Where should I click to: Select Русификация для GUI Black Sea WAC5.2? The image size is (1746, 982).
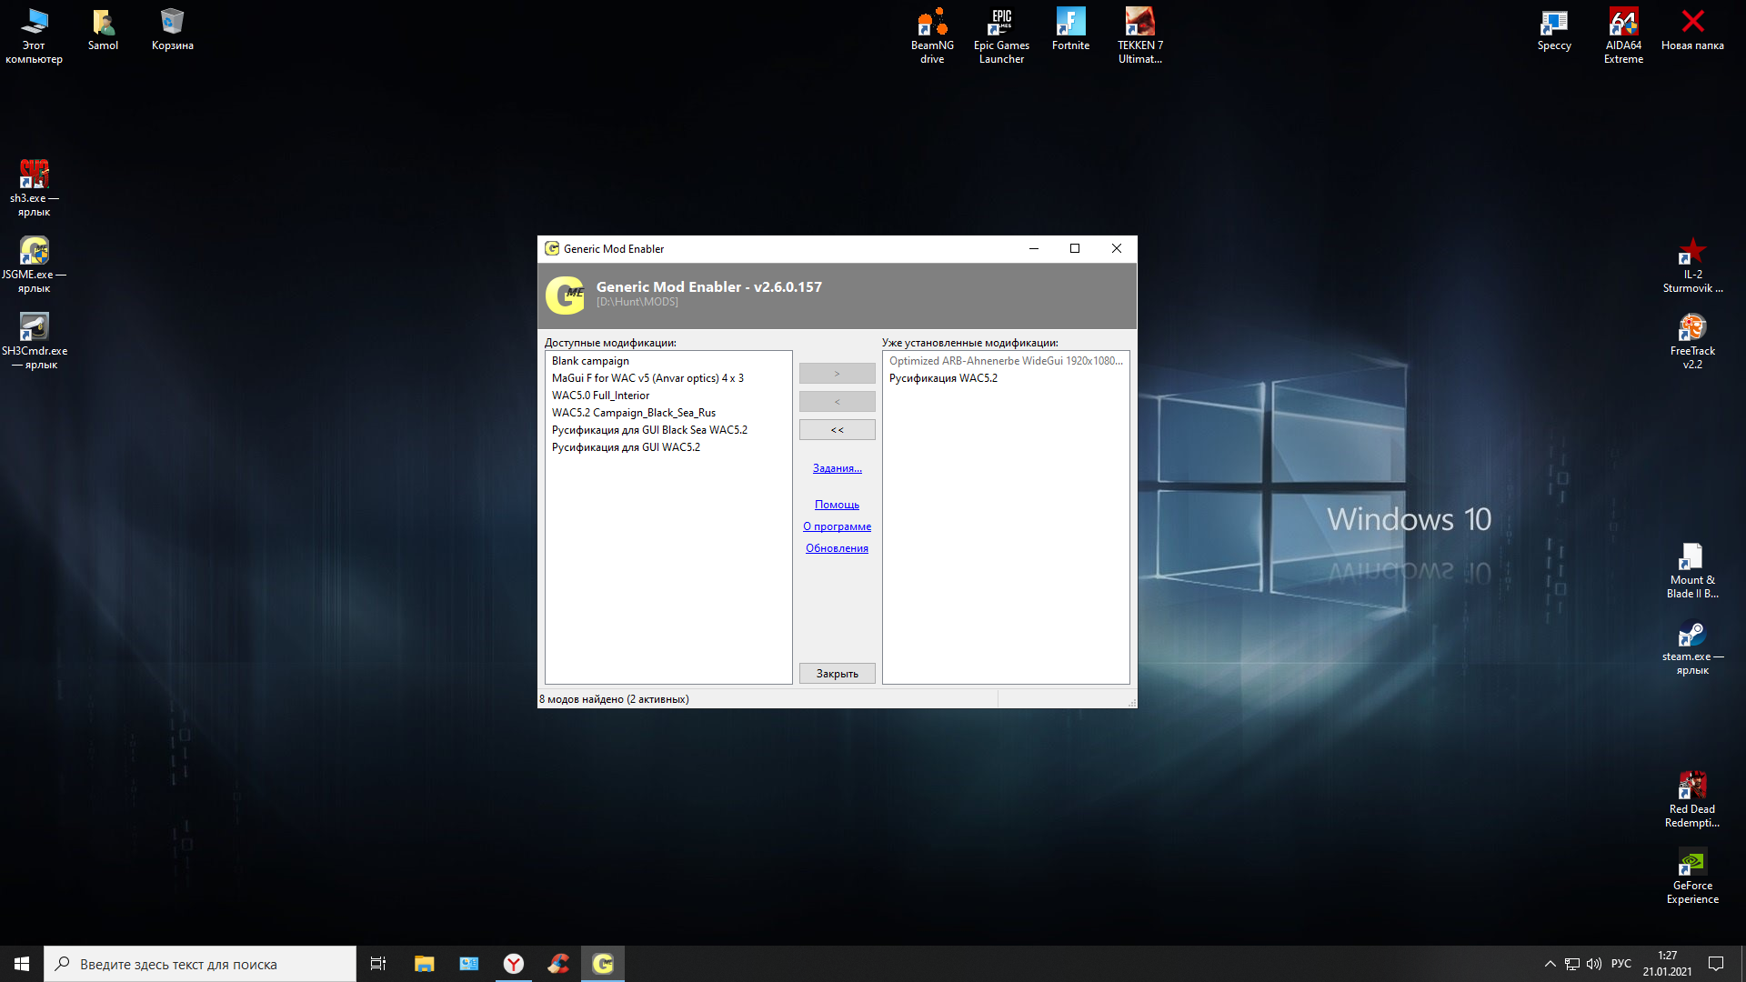(x=668, y=430)
